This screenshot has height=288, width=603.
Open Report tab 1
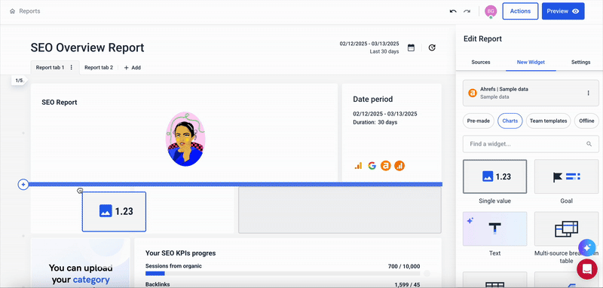point(50,67)
